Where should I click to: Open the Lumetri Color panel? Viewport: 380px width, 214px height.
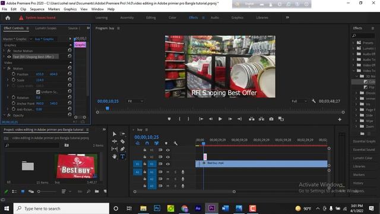pos(363,158)
